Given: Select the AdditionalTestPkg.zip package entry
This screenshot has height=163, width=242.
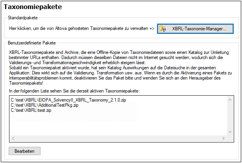Looking at the screenshot, I should (40, 106).
